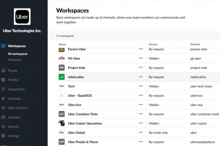Viewport: 220px width, 146px height.
Task: Open more options for Tech workspace
Action: [x=141, y=86]
